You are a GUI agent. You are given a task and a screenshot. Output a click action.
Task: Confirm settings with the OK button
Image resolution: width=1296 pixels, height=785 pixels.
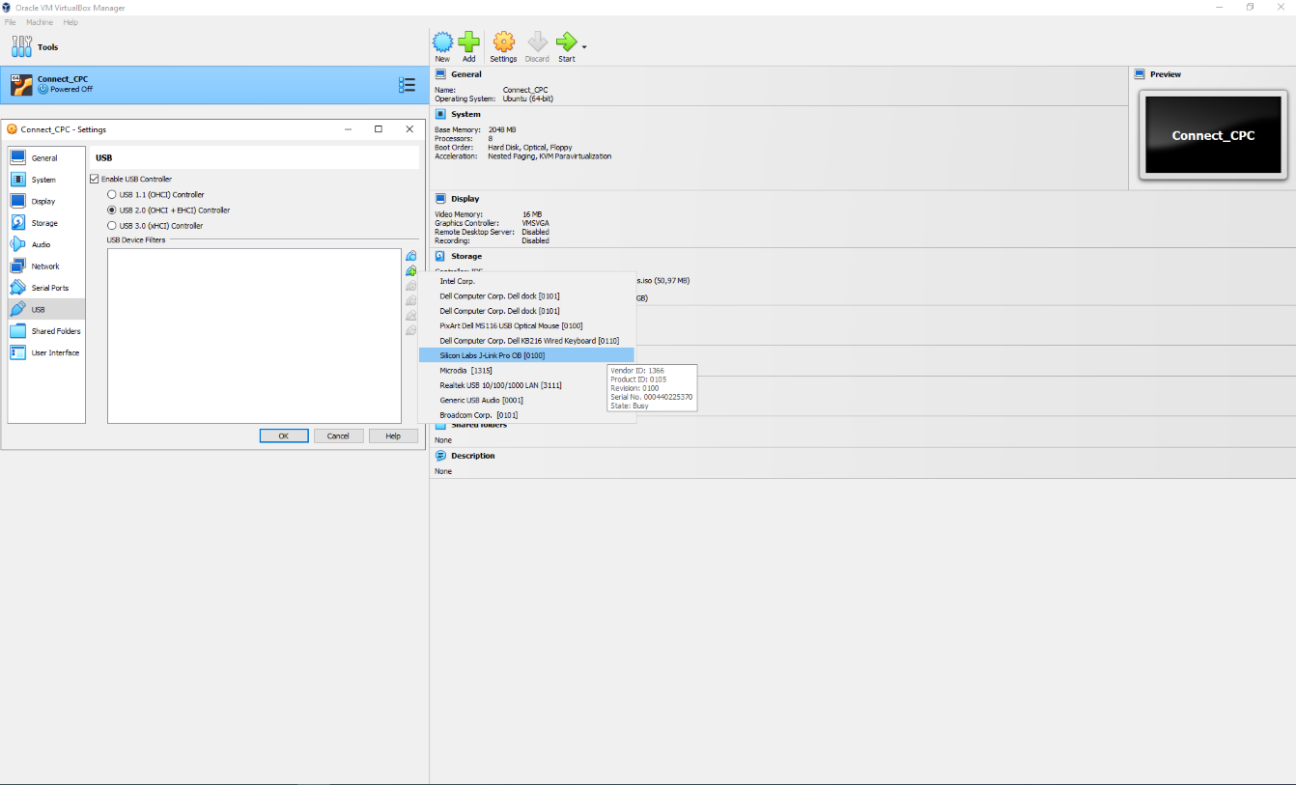284,435
